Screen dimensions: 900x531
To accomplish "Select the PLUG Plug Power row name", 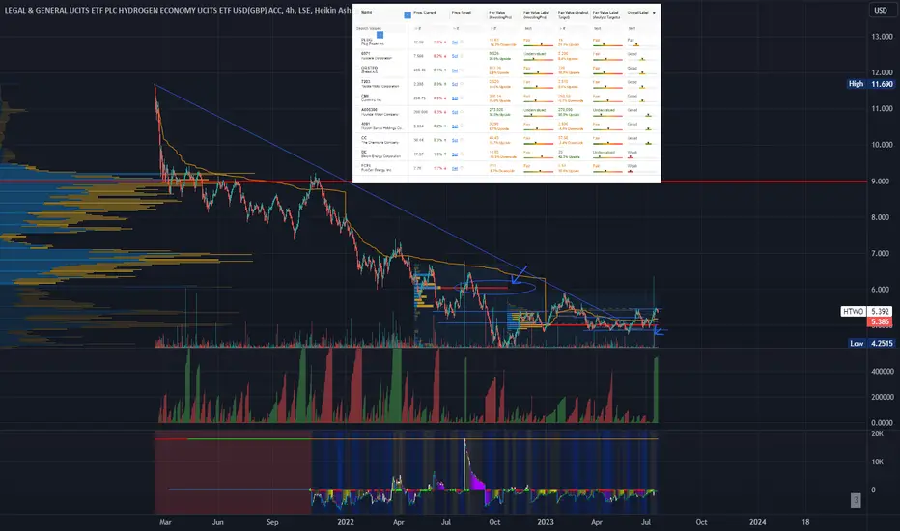I will pos(373,42).
